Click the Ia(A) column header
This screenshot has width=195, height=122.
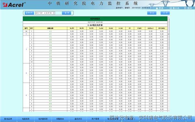[x=101, y=28]
